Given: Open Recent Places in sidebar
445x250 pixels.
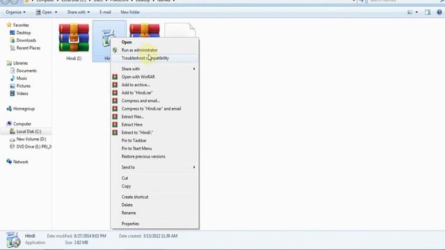Looking at the screenshot, I should coord(29,48).
